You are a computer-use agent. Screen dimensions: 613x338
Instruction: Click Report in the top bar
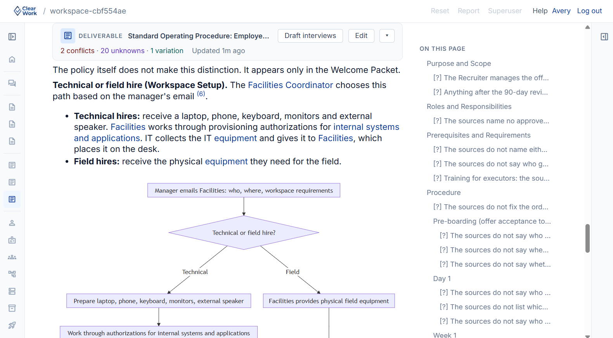(469, 11)
